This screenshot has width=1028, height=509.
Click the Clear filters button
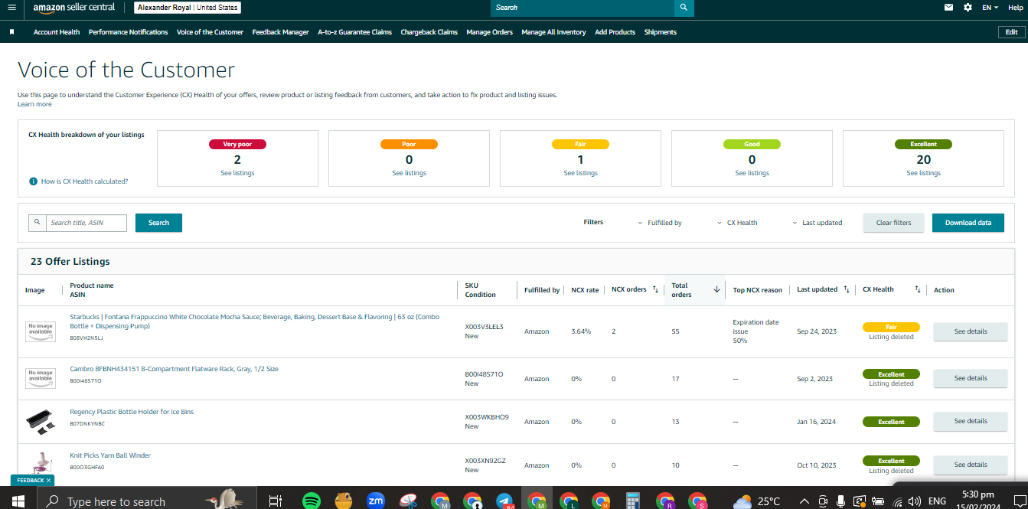(893, 223)
